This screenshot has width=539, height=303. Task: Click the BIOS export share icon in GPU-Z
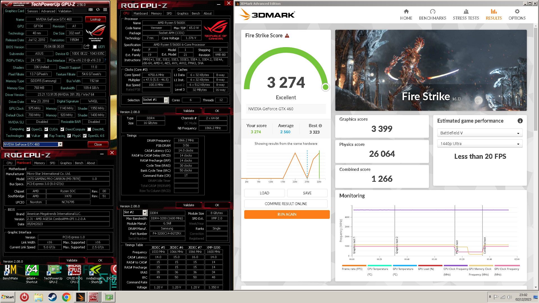pos(86,47)
